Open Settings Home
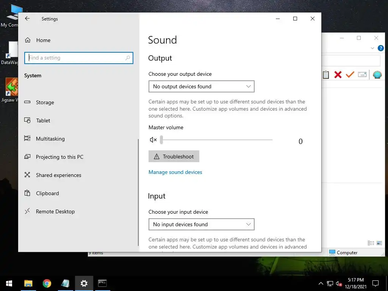 pos(38,40)
